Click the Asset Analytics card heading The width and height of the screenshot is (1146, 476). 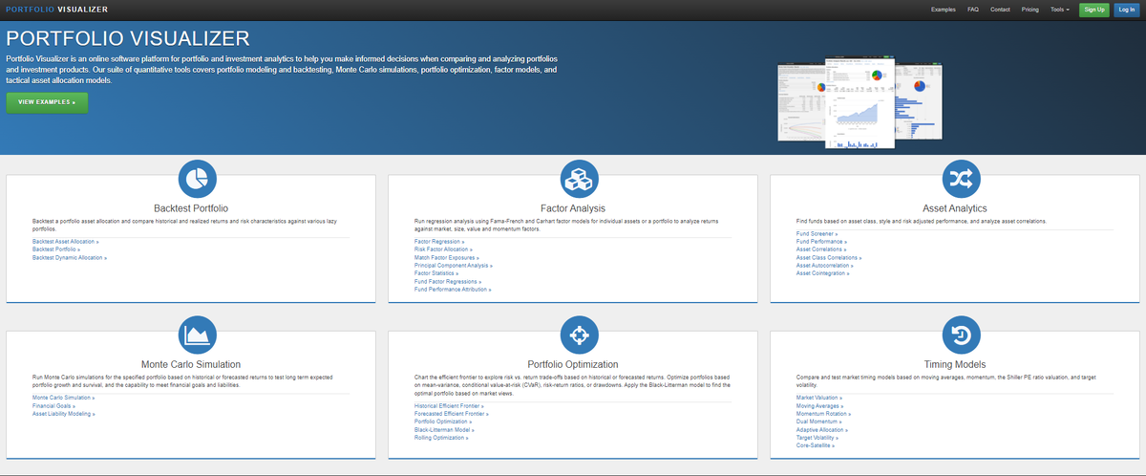955,207
